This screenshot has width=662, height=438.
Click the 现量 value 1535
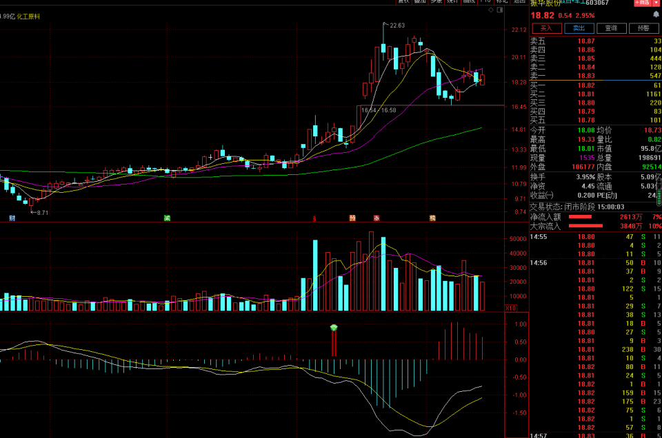587,158
